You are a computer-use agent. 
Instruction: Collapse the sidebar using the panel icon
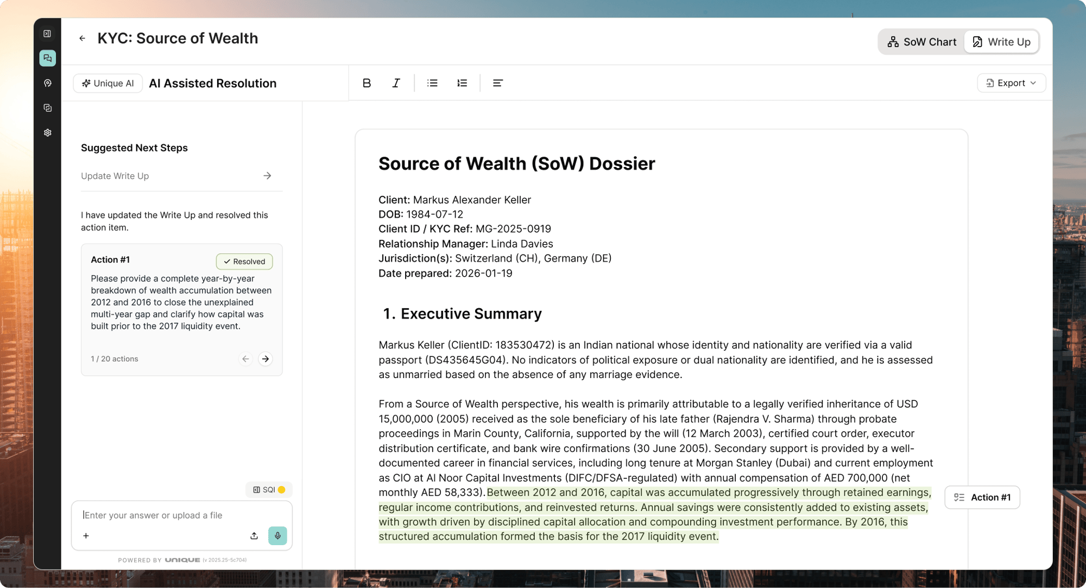48,33
